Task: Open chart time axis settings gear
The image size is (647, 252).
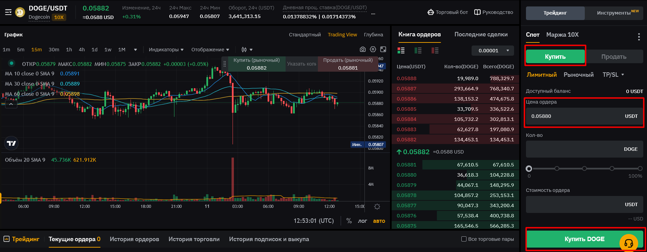Action: coord(377,206)
